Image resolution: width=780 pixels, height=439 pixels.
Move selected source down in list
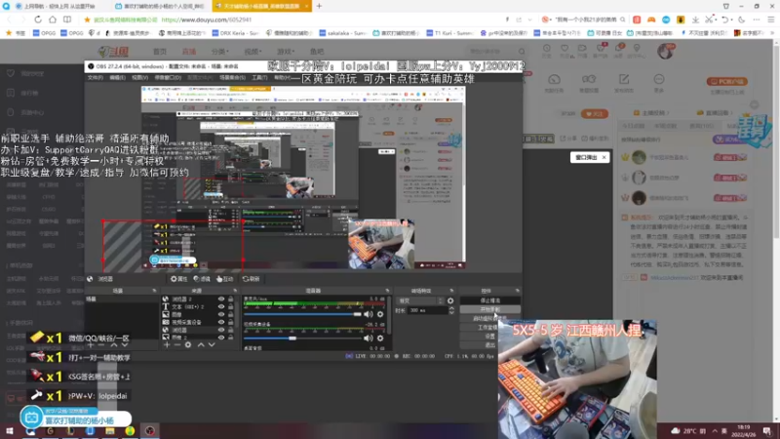pyautogui.click(x=212, y=344)
